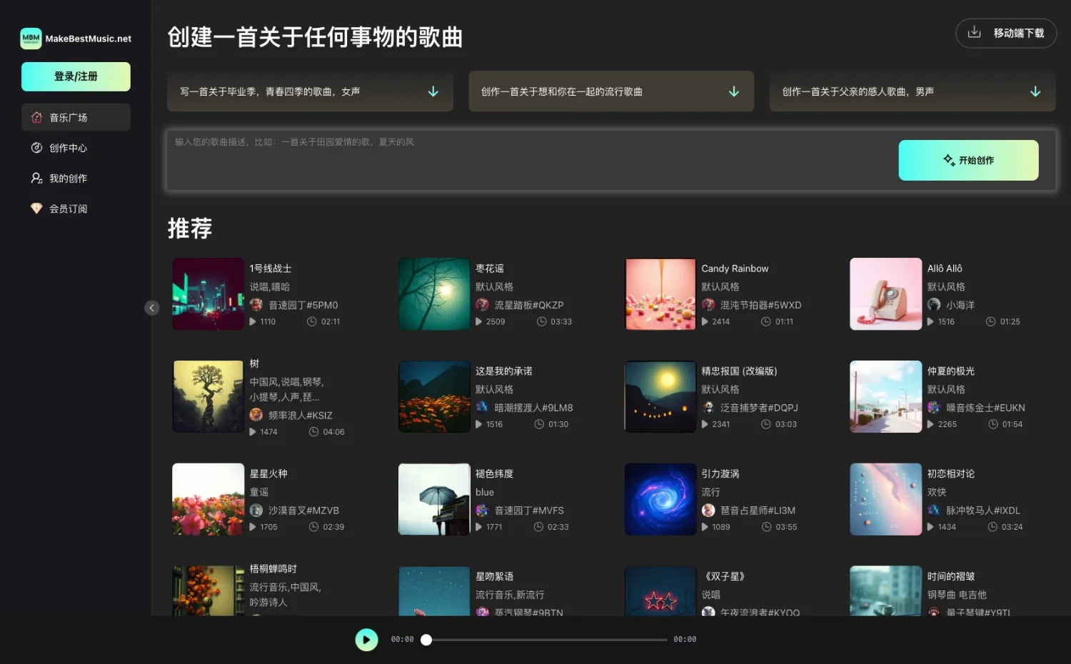
Task: Open the Allô Allô cover thumbnail
Action: [x=885, y=293]
